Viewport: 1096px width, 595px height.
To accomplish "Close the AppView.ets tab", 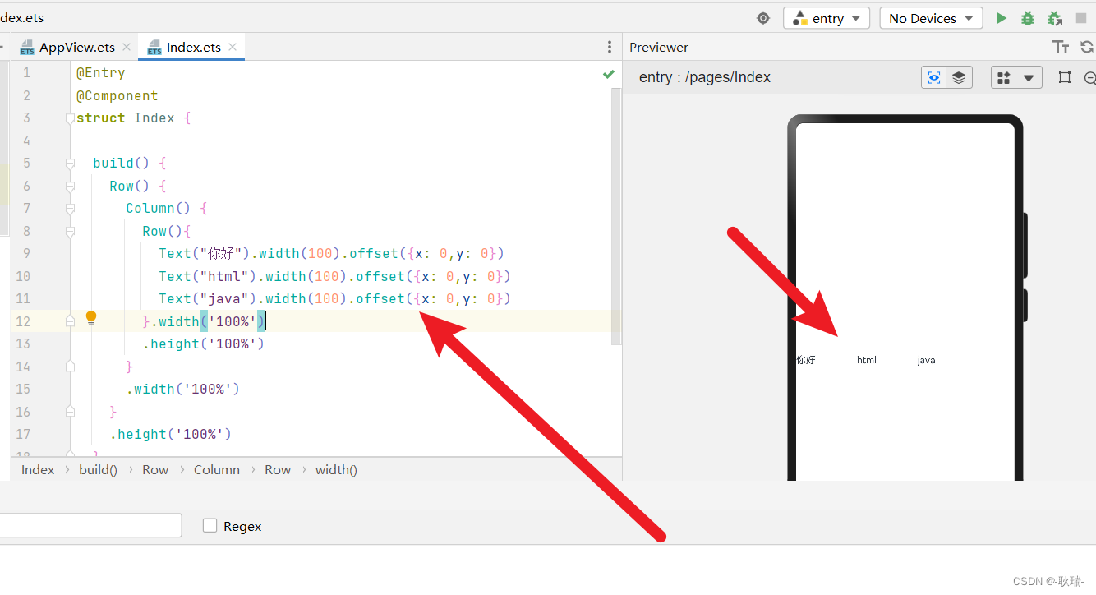I will pyautogui.click(x=127, y=47).
